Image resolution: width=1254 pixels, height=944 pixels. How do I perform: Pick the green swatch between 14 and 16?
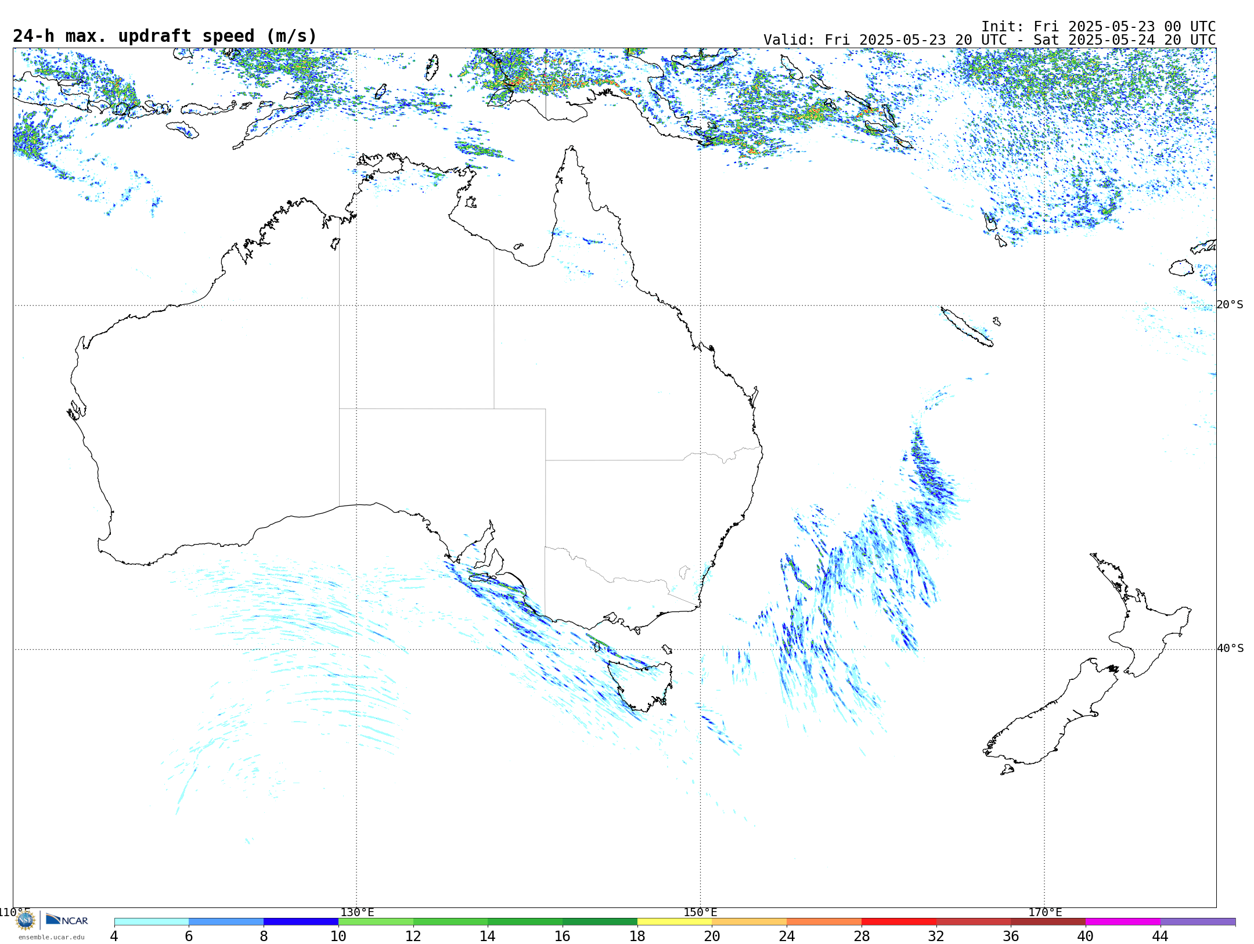click(x=525, y=922)
